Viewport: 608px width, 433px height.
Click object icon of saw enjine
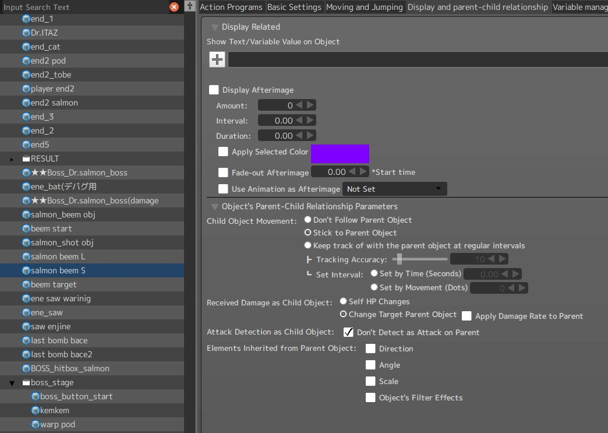pyautogui.click(x=26, y=326)
